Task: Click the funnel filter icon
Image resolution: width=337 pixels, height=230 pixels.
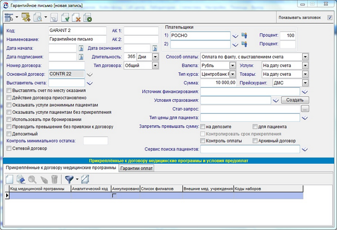Action: pos(69,179)
